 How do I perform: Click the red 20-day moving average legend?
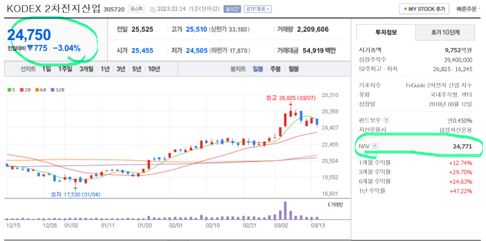point(24,90)
